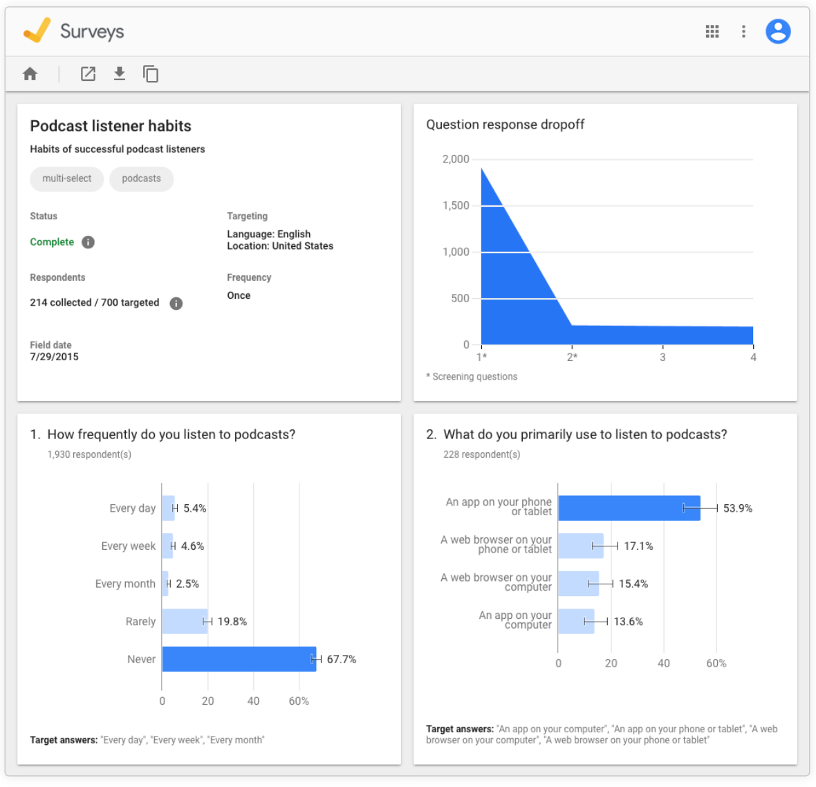Open the Google apps grid
Image resolution: width=816 pixels, height=787 pixels.
point(712,31)
